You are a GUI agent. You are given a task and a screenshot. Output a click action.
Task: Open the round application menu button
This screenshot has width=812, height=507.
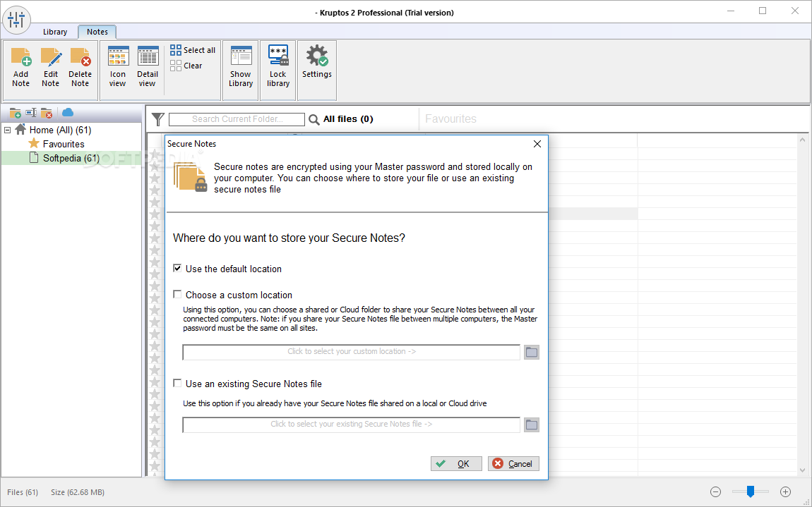(16, 20)
